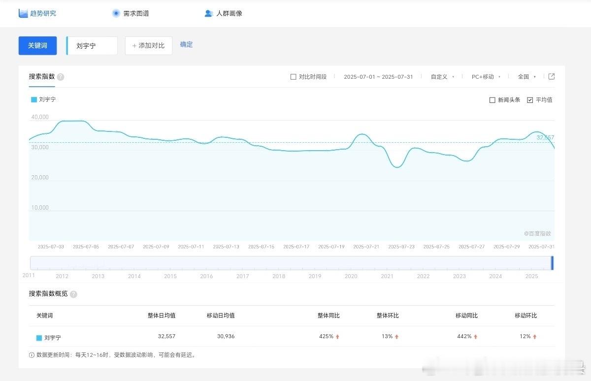This screenshot has width=591, height=381.
Task: Click the 添加对比 button
Action: point(149,46)
